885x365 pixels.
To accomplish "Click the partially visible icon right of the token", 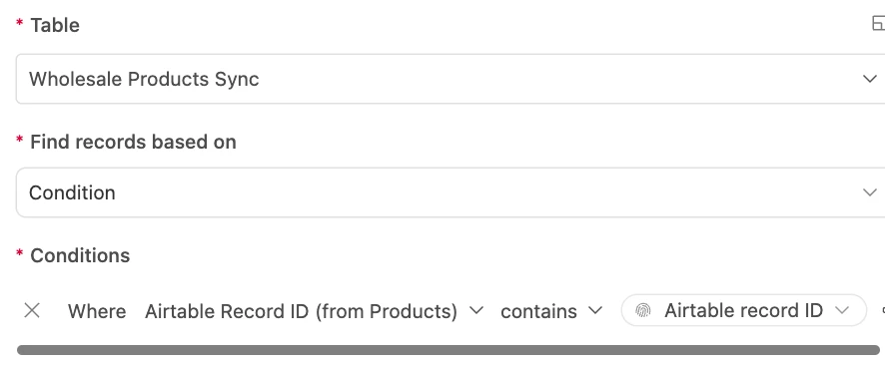I will (883, 310).
